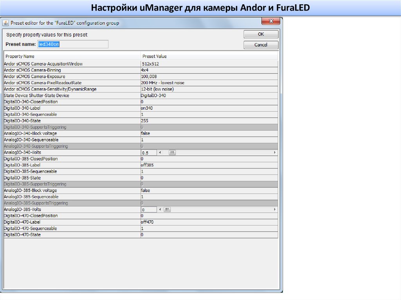Select the State Device Shutter-State Device row name

pos(36,95)
